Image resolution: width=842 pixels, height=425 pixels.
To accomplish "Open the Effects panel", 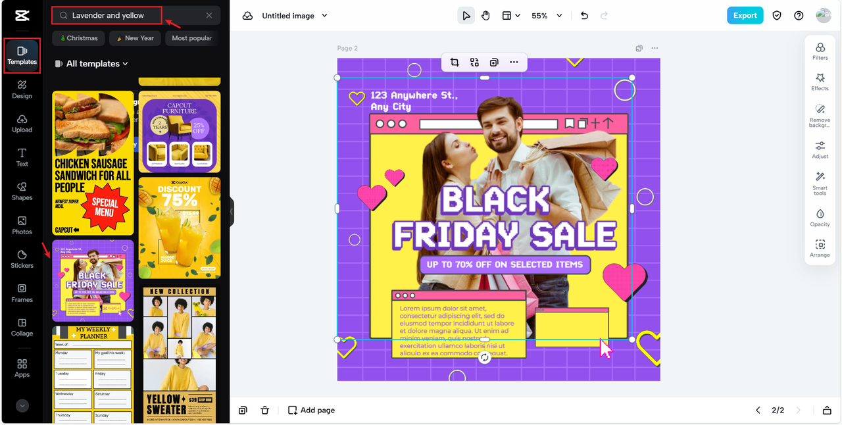I will (x=820, y=82).
